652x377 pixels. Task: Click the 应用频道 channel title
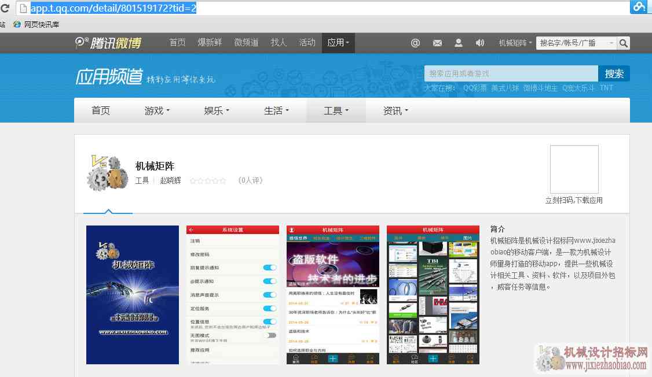109,77
